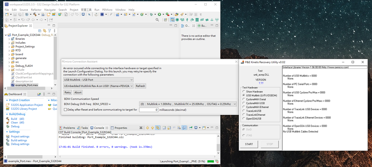Click Remove Launch X icon in Console

pyautogui.click(x=141, y=128)
